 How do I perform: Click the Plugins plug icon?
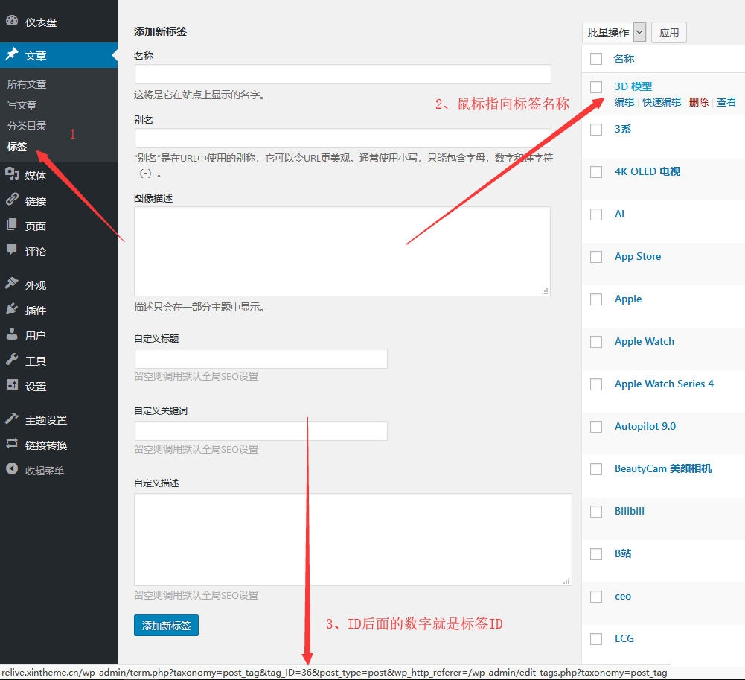[12, 310]
